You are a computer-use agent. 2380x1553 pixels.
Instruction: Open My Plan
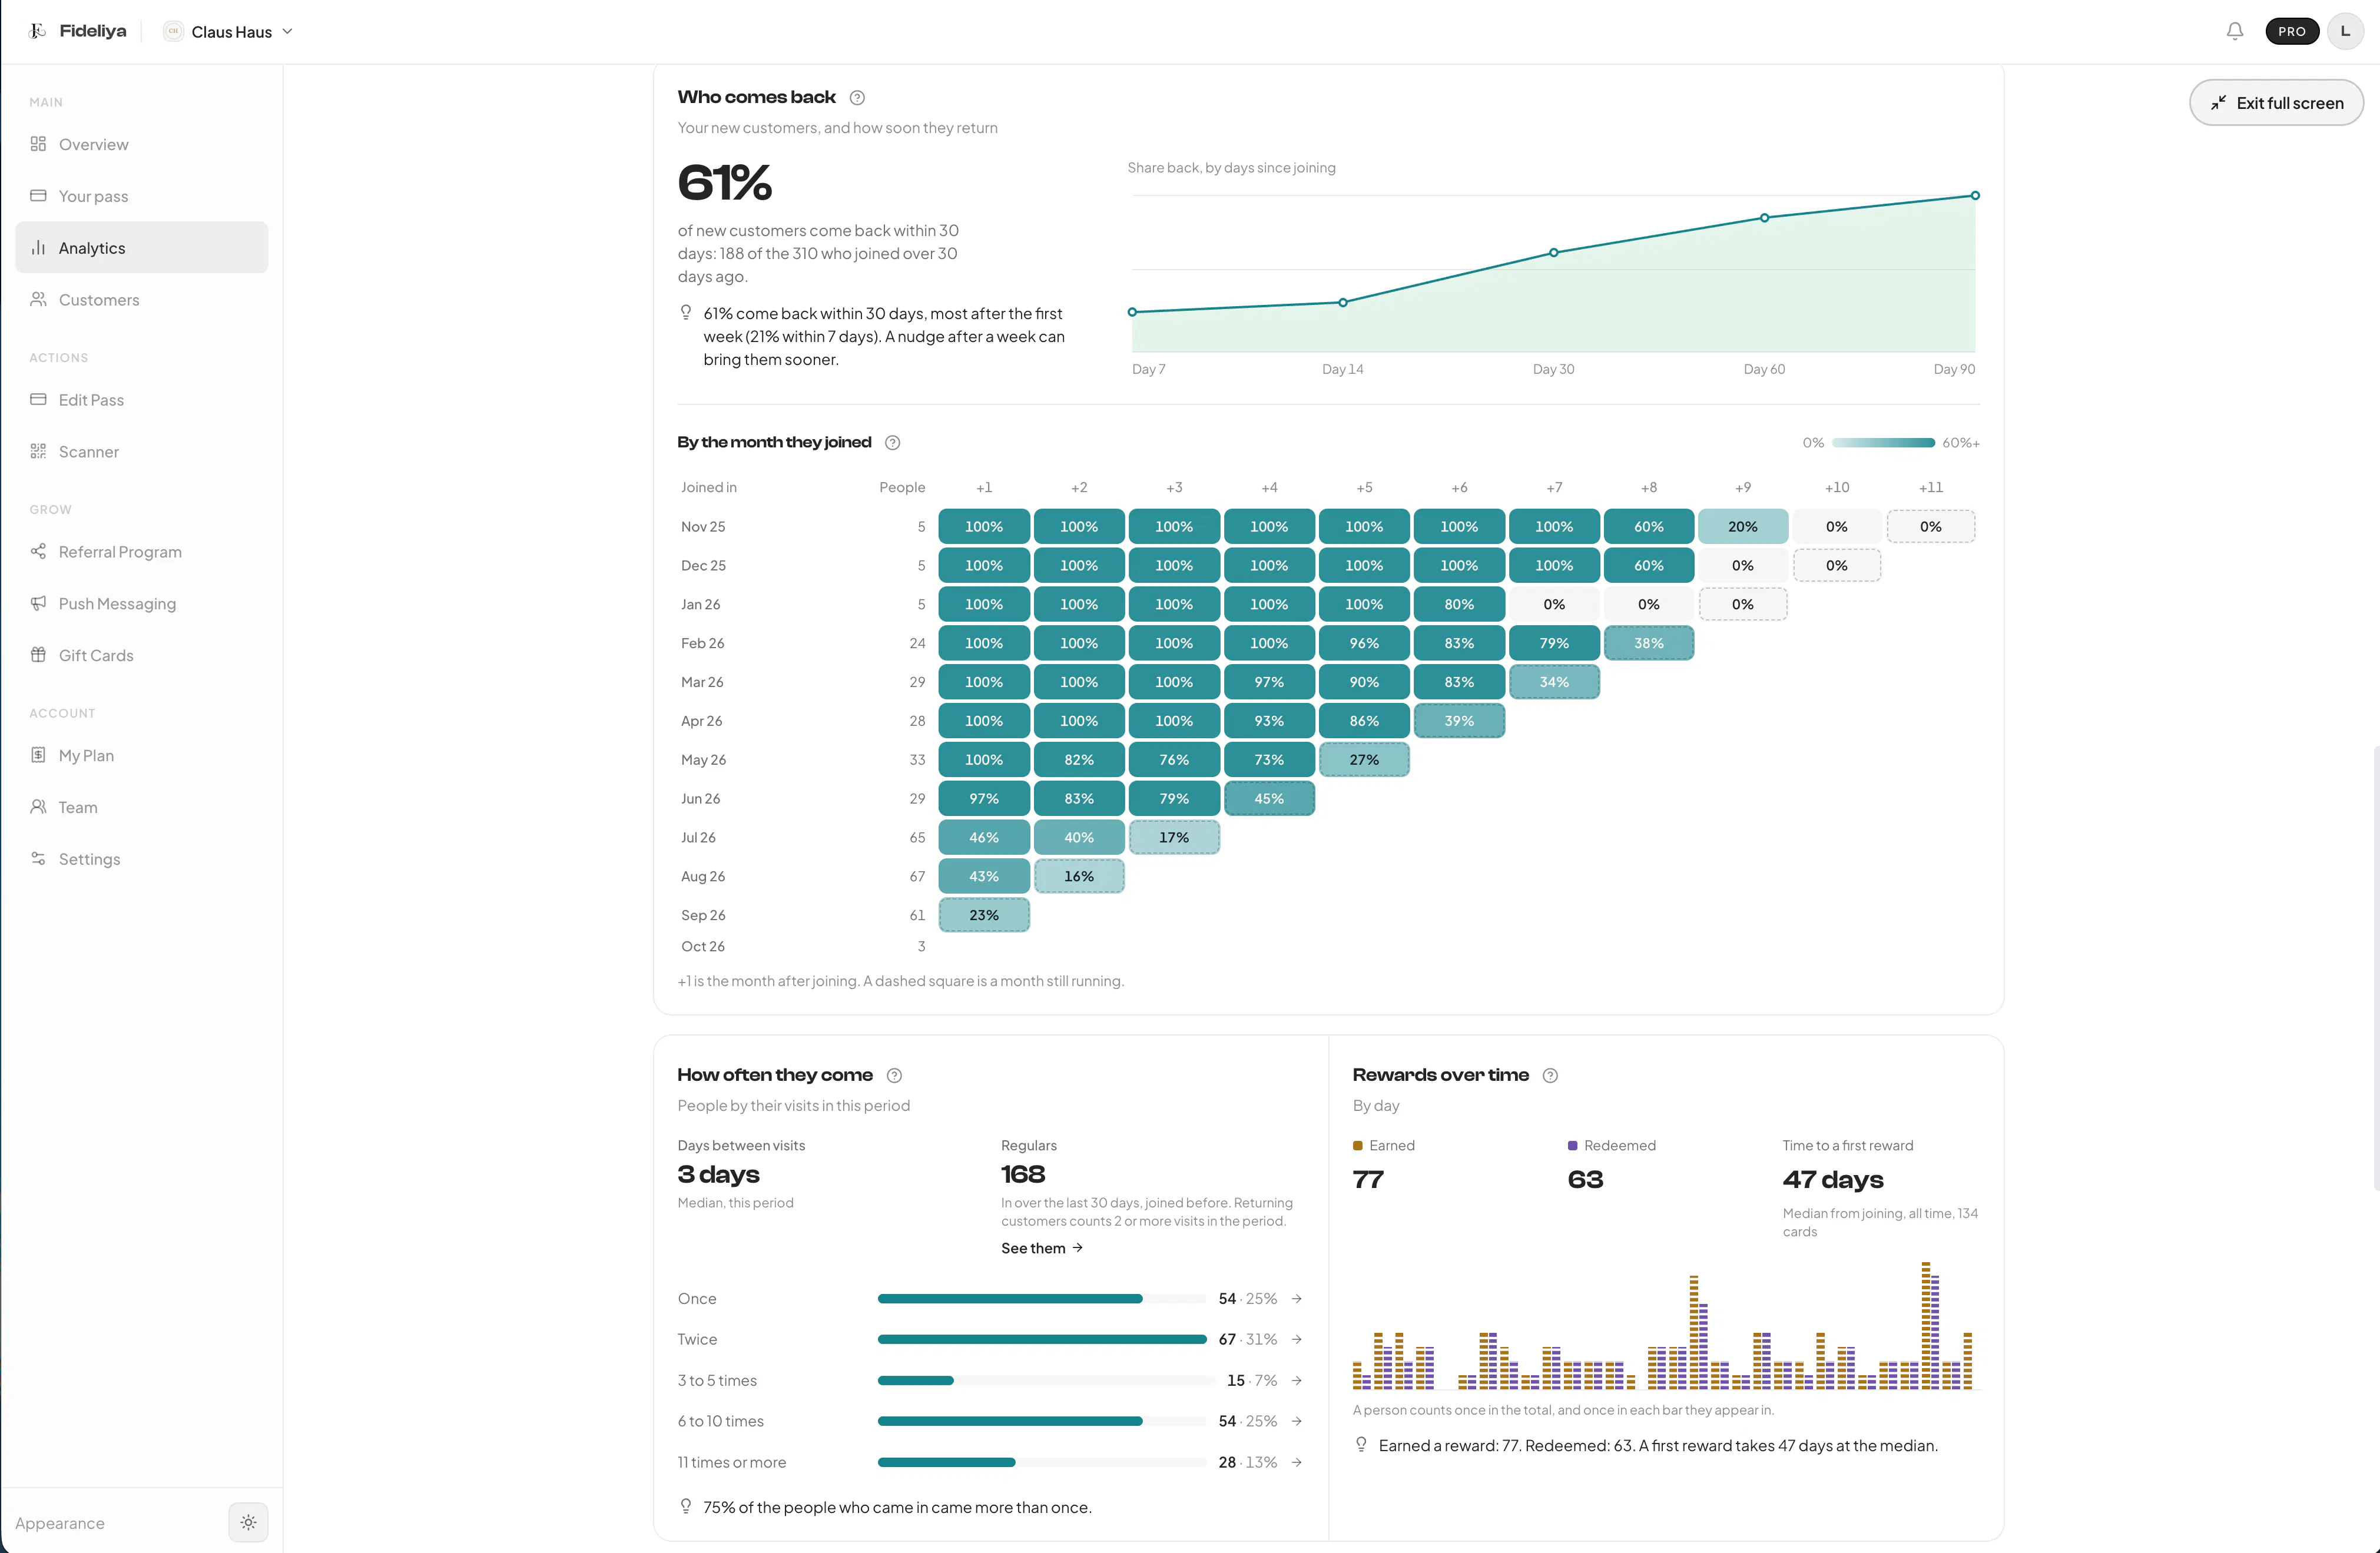tap(142, 756)
